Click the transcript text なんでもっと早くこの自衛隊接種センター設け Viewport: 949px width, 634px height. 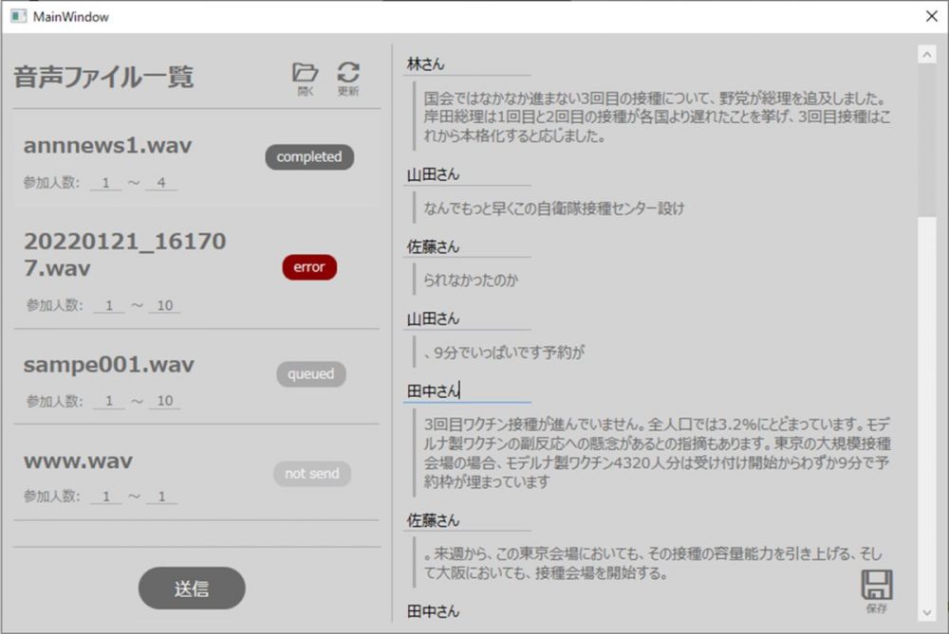point(554,208)
